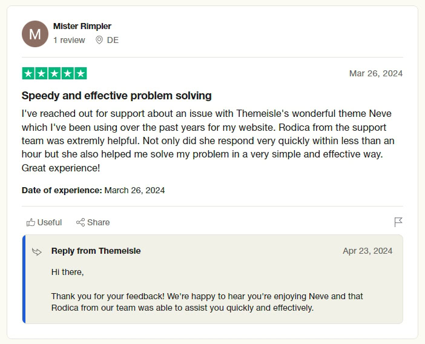Click the reply arrow icon beside Themeisle reply
Viewport: 425px width, 344px height.
point(37,252)
